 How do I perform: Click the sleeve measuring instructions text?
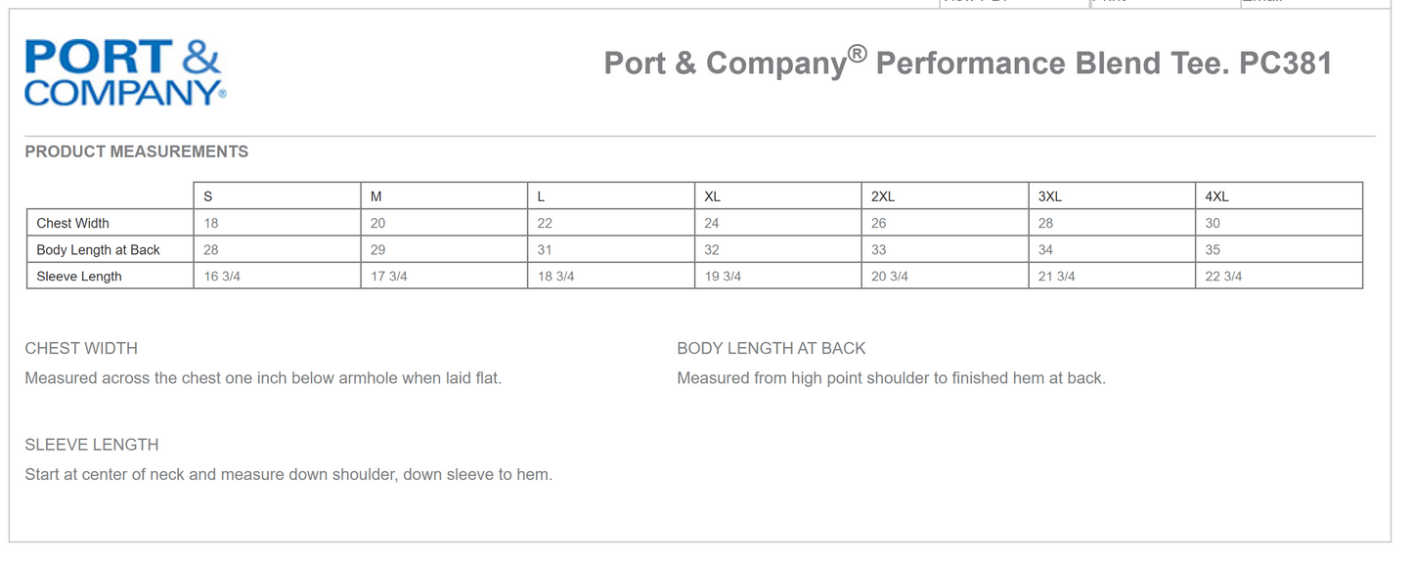(x=288, y=475)
